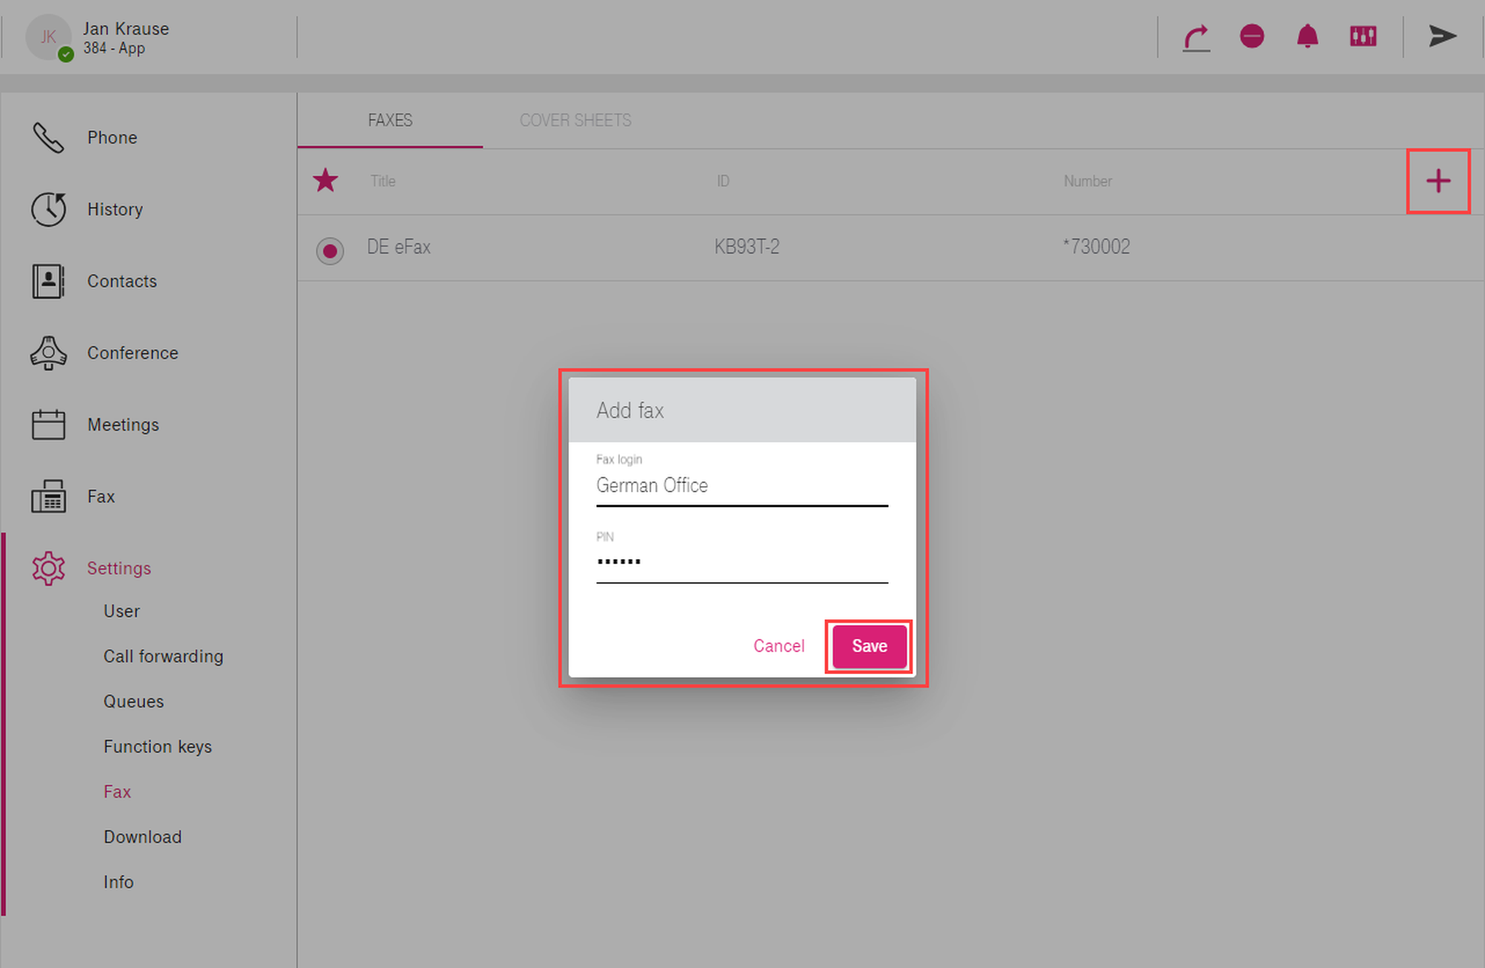Click the Fax login input field

click(741, 485)
